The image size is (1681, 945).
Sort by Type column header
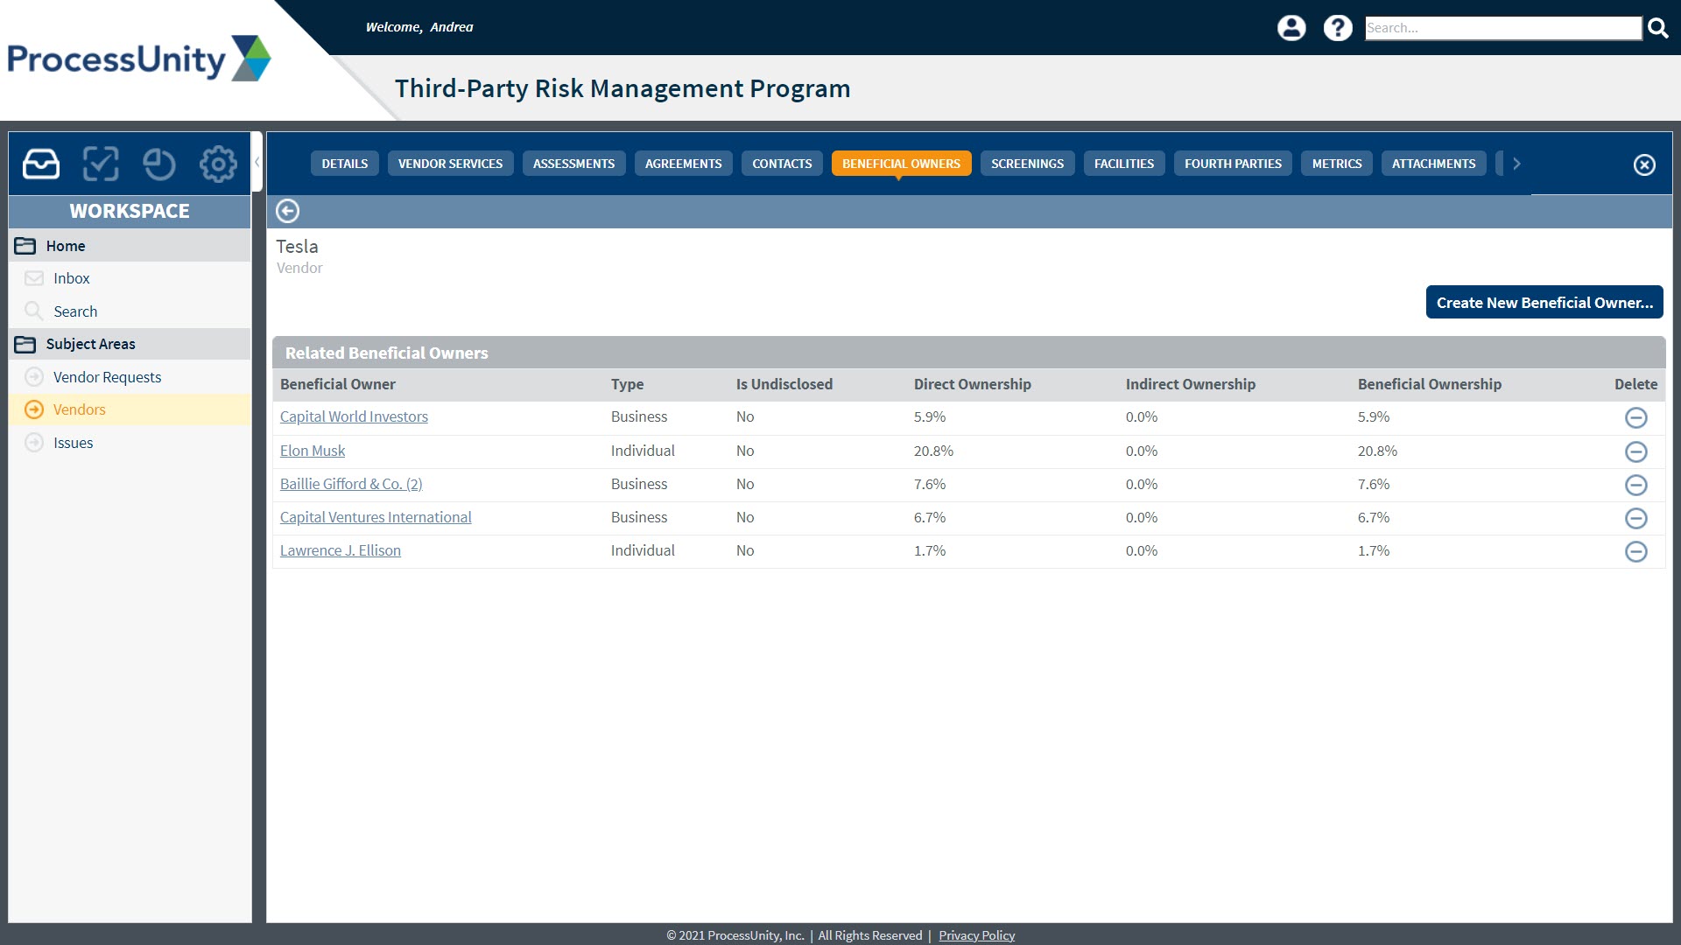[627, 384]
